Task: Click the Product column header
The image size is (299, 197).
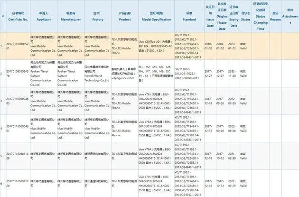Action: point(125,17)
